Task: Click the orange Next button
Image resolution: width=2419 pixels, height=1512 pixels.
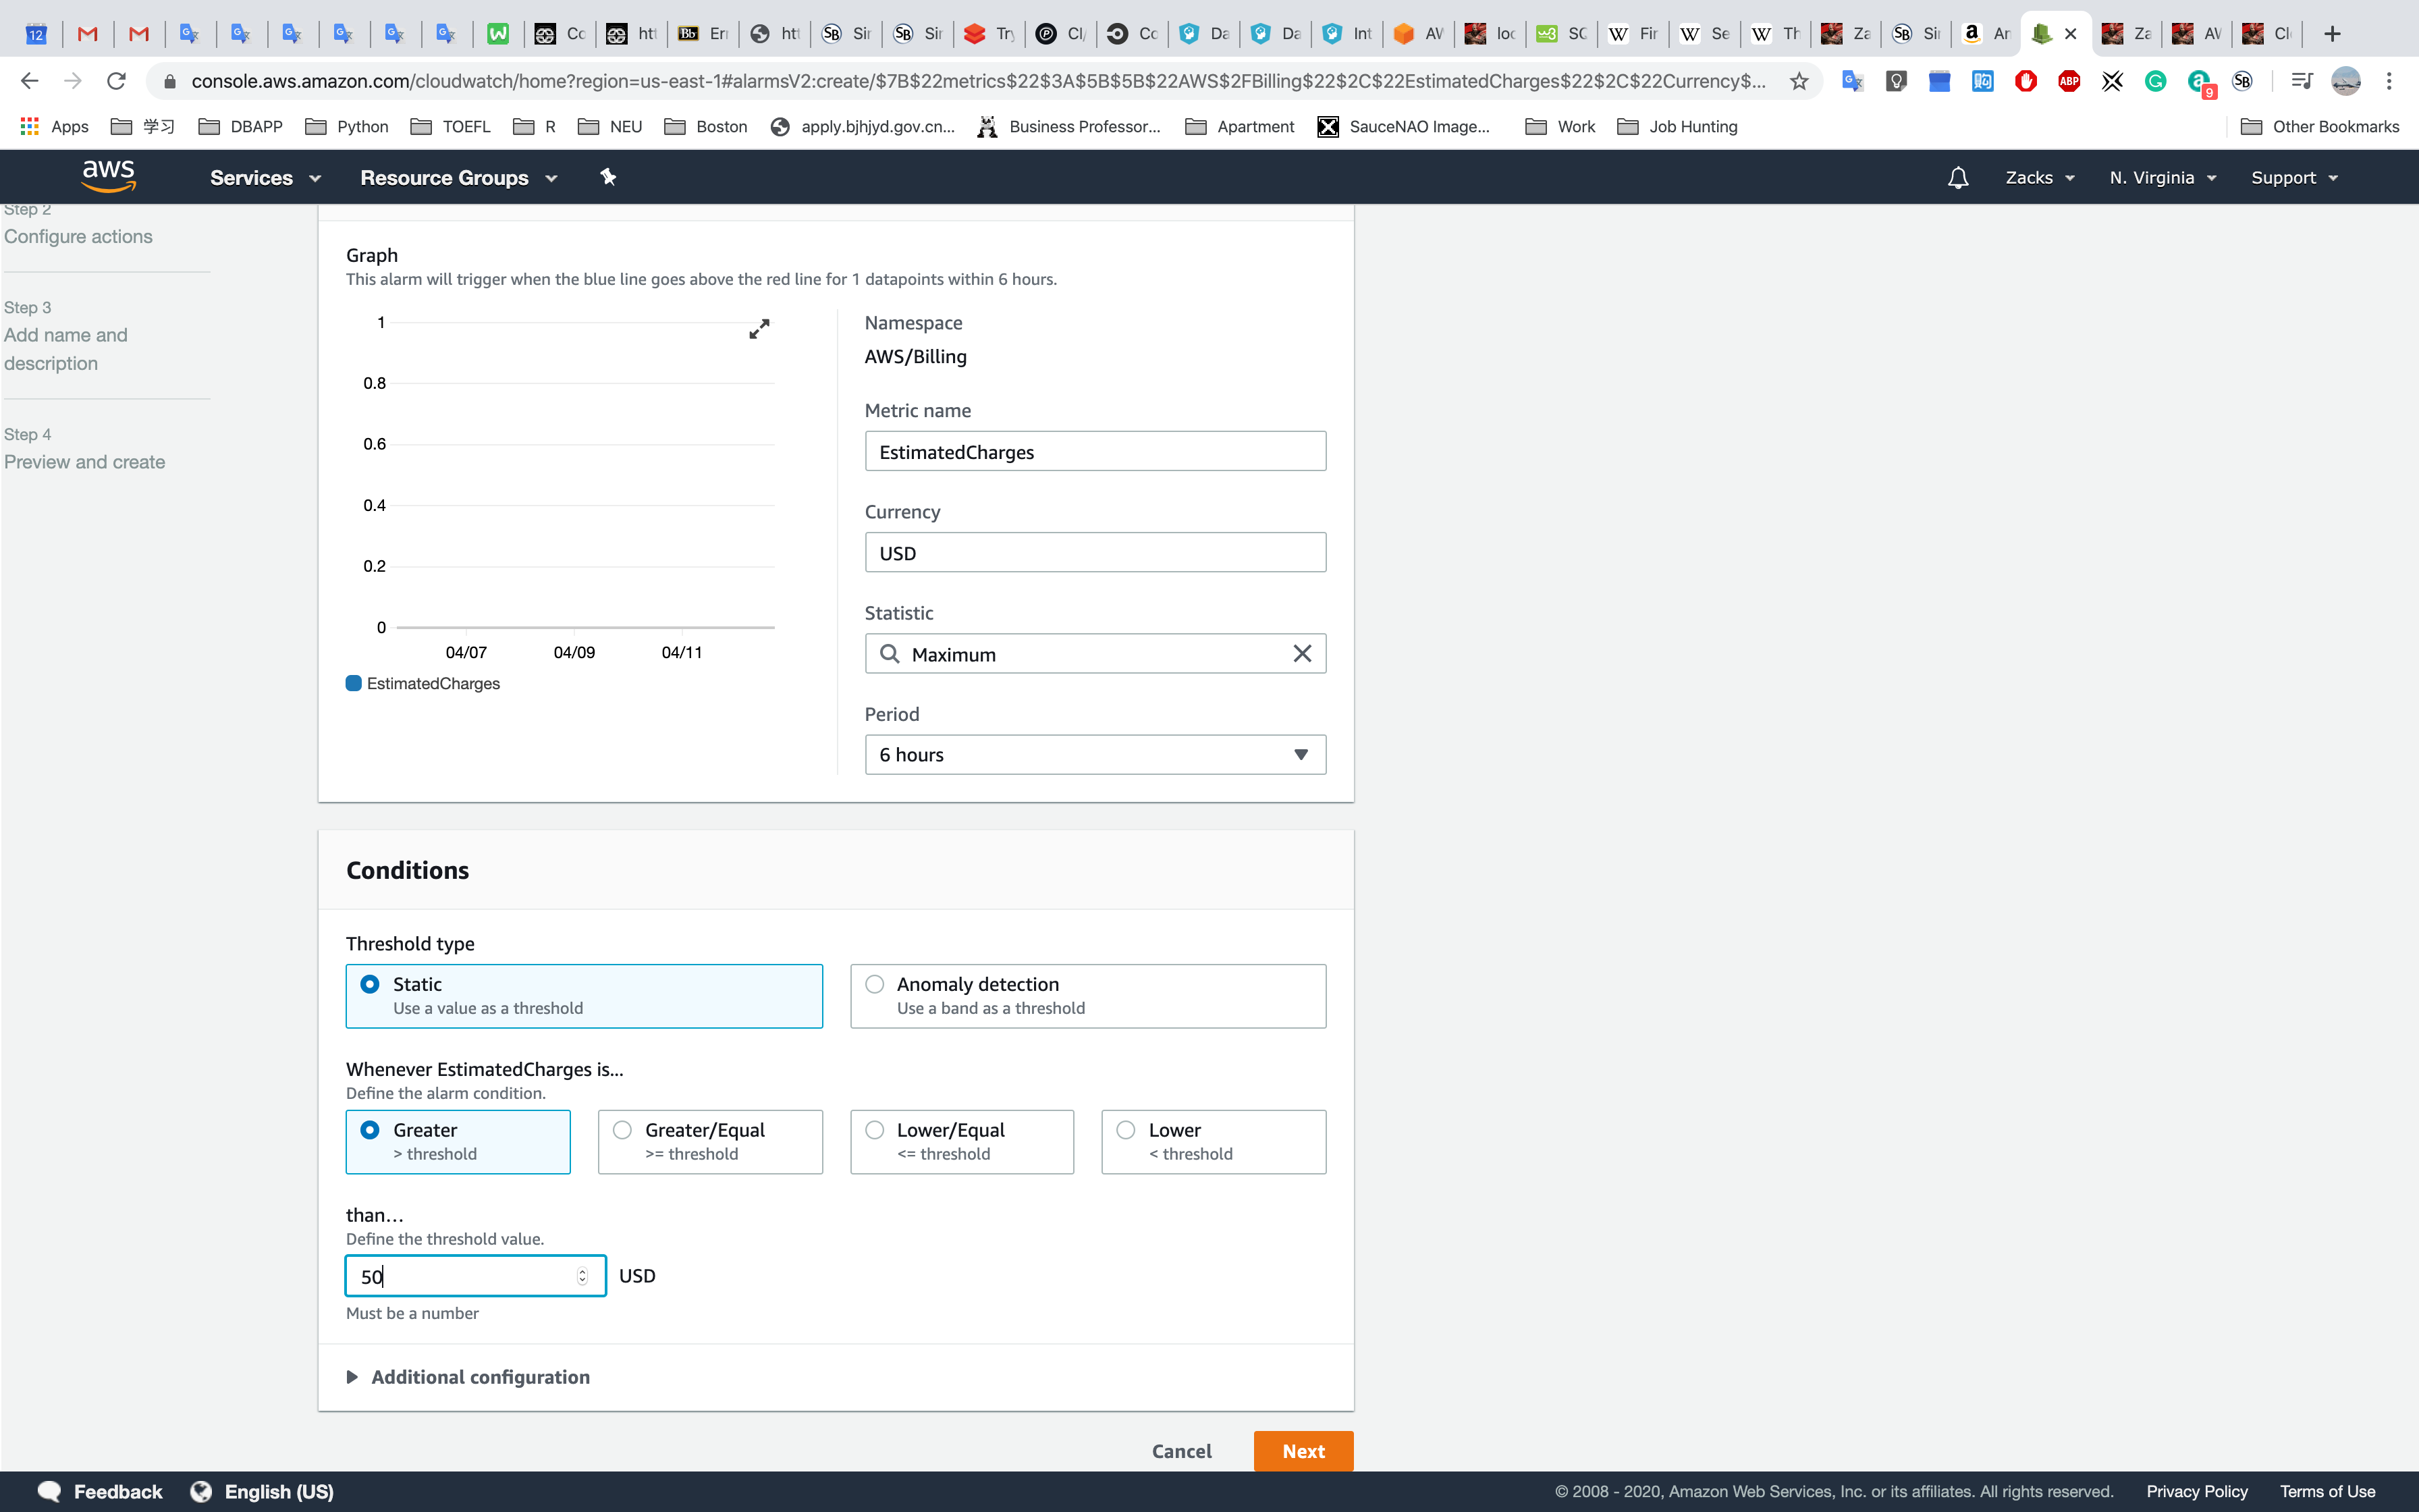Action: coord(1303,1451)
